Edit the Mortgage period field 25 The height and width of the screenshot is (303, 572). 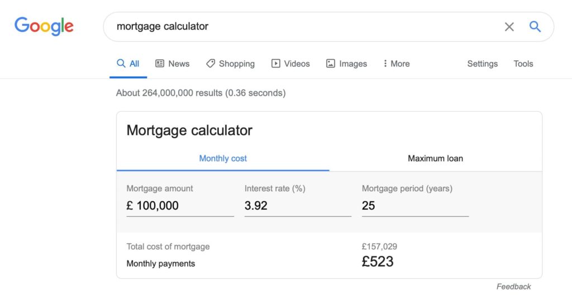pyautogui.click(x=415, y=206)
